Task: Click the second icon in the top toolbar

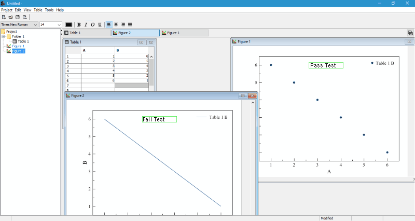Action: [x=10, y=17]
